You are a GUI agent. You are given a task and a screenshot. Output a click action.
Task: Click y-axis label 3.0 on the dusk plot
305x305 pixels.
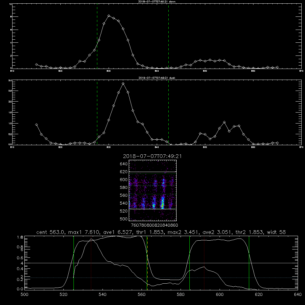tap(10, 80)
